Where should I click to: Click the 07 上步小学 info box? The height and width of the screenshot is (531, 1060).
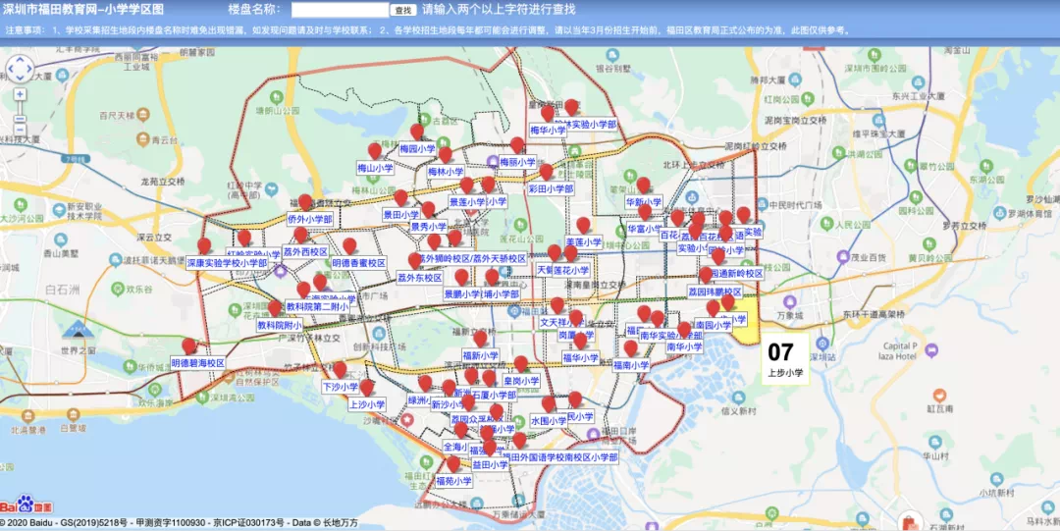click(785, 359)
